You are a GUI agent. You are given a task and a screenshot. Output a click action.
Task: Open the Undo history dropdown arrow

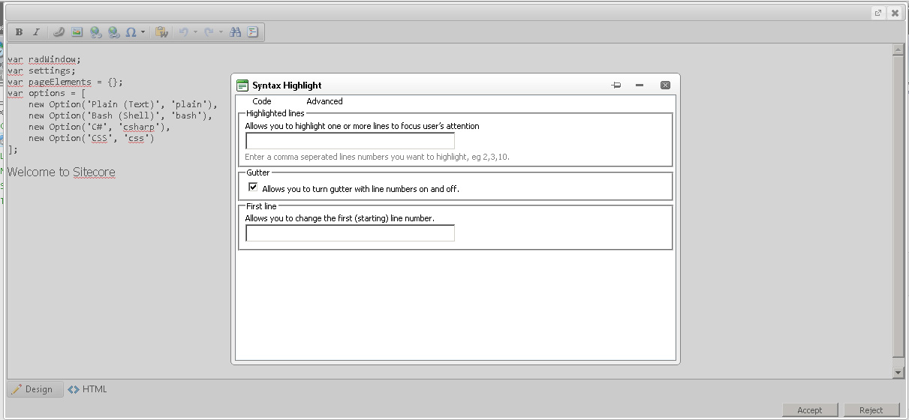coord(195,32)
